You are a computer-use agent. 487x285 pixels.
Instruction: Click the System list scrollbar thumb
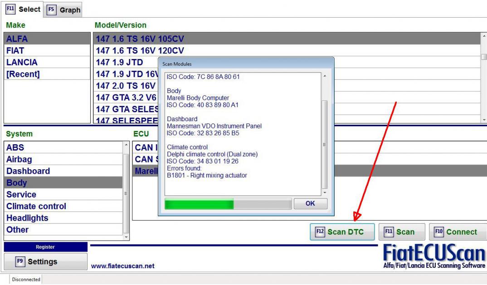point(126,193)
